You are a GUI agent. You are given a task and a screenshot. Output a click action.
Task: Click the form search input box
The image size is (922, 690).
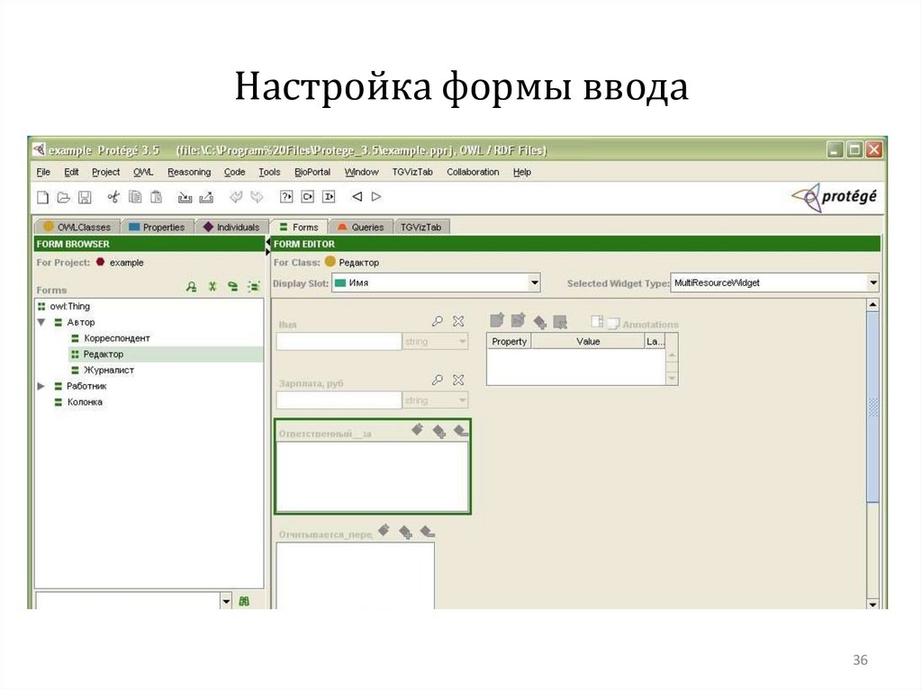(x=128, y=601)
